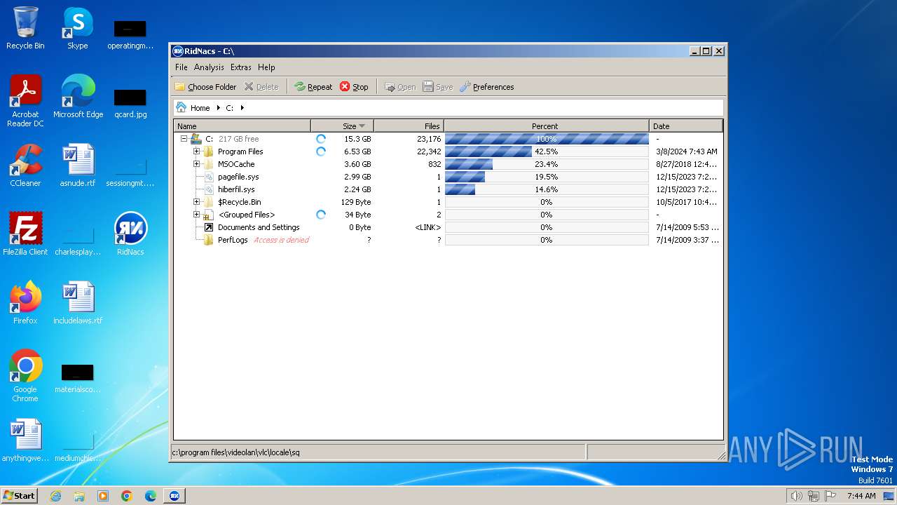Image resolution: width=897 pixels, height=505 pixels.
Task: Open the Chrome taskbar icon
Action: click(127, 496)
